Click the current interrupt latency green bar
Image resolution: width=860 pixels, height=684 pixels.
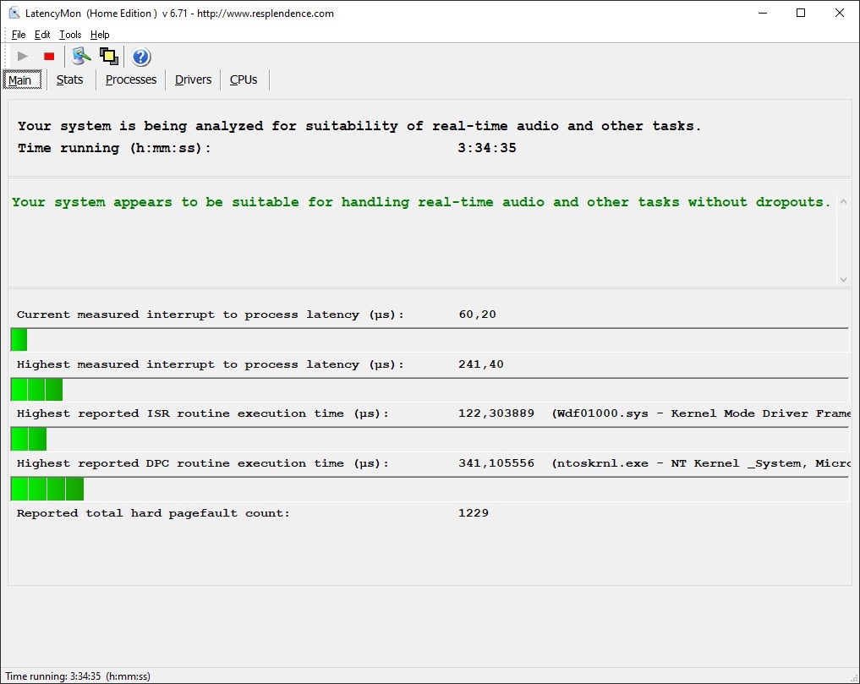(x=19, y=340)
